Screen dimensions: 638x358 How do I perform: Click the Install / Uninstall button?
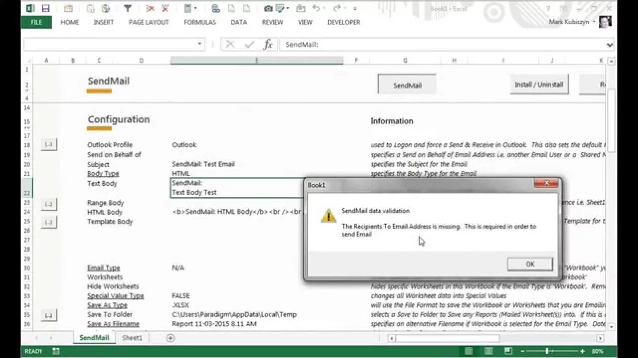[x=539, y=85]
